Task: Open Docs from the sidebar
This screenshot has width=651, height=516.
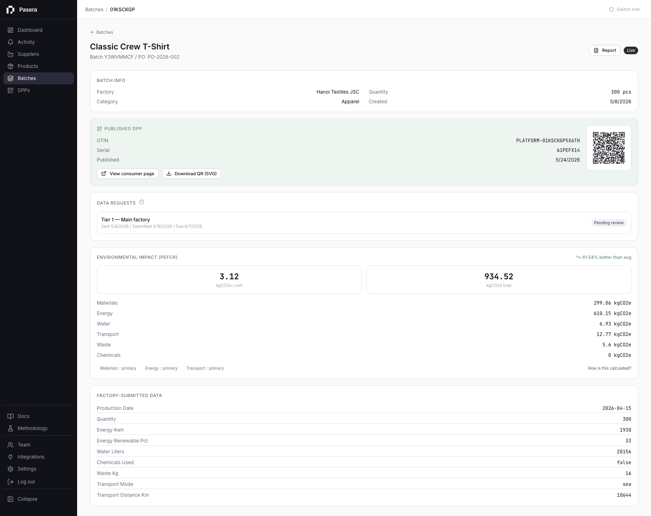Action: pos(39,416)
